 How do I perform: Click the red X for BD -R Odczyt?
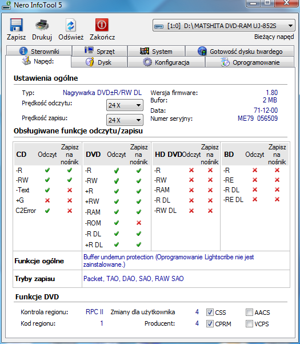click(x=255, y=170)
